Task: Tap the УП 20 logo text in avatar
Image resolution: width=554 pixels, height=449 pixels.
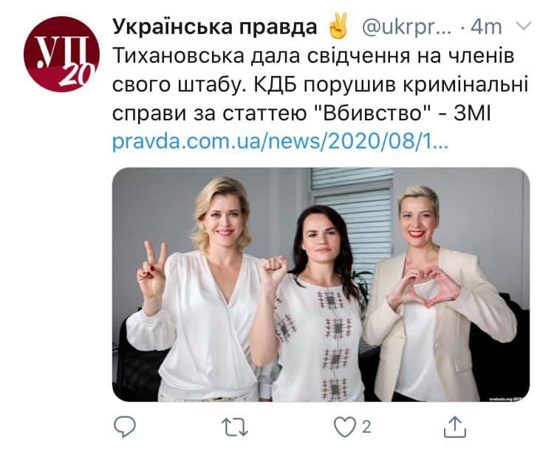Action: pyautogui.click(x=65, y=57)
